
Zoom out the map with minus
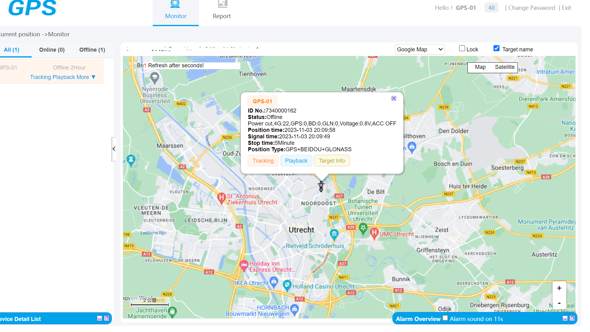(x=559, y=303)
